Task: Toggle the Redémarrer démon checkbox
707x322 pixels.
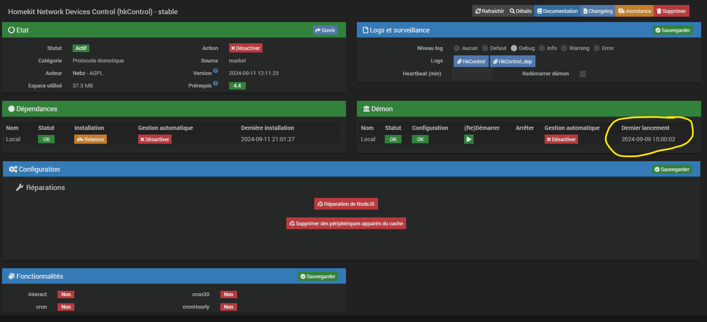Action: 583,74
